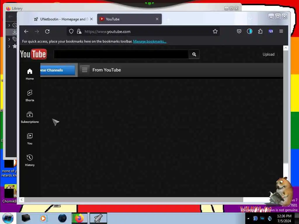This screenshot has height=224, width=299.
Task: Open Shorts from the sidebar
Action: click(x=30, y=96)
